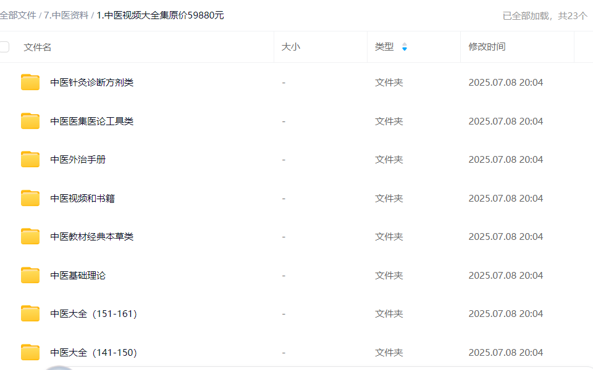Image resolution: width=593 pixels, height=370 pixels.
Task: Sort list by 大小 column header
Action: tap(291, 47)
